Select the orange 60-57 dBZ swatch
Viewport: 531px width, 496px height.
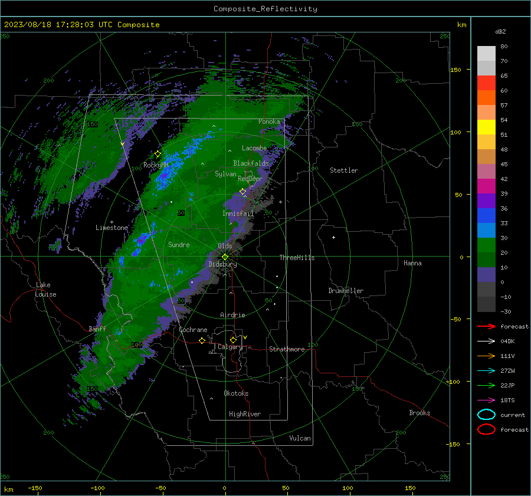pyautogui.click(x=486, y=98)
